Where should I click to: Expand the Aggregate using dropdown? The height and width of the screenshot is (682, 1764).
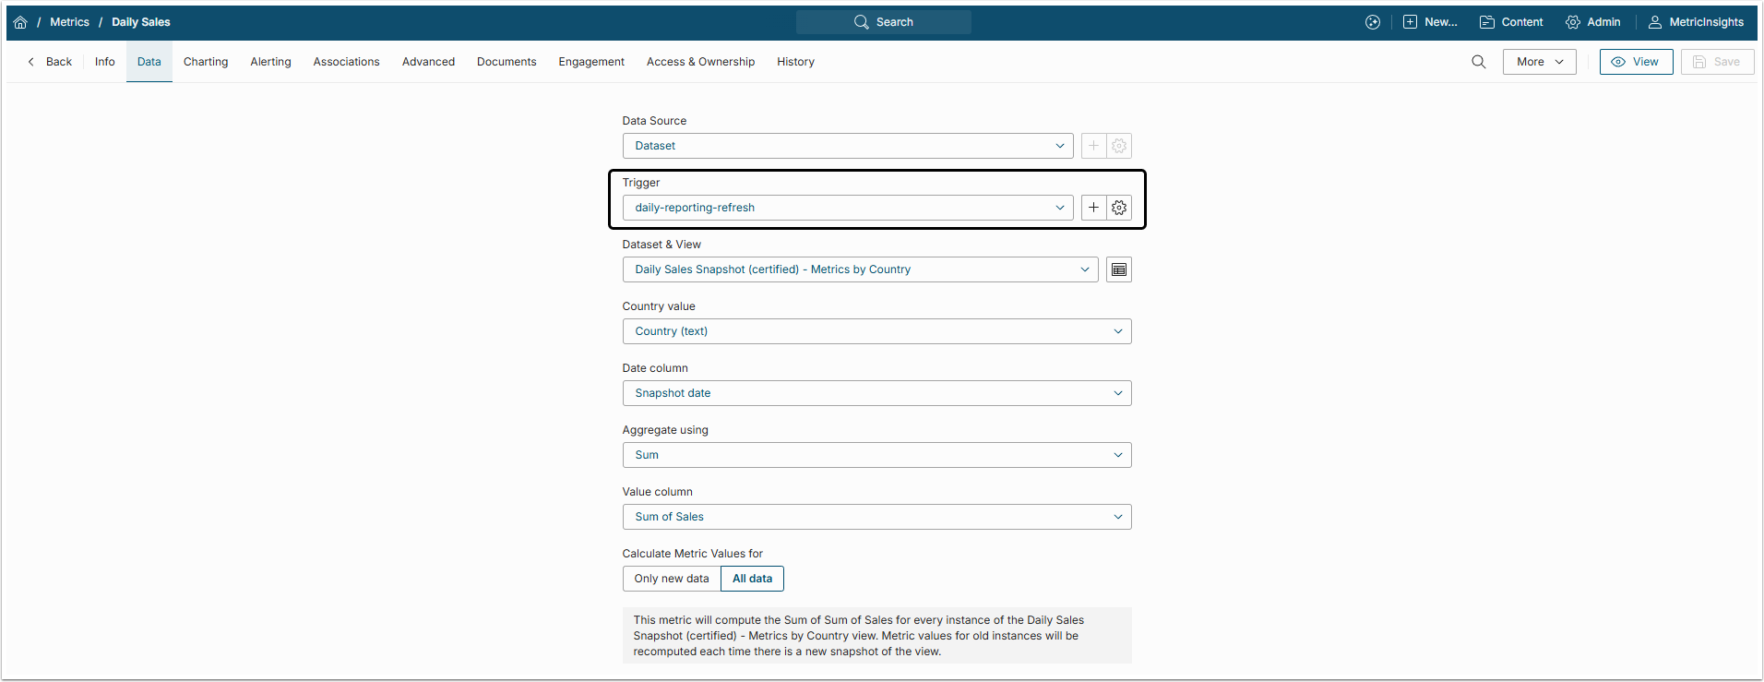pyautogui.click(x=876, y=455)
